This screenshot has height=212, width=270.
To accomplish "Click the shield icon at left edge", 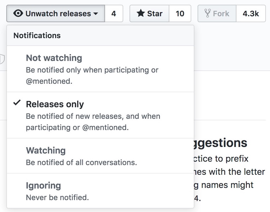I will pyautogui.click(x=2, y=59).
